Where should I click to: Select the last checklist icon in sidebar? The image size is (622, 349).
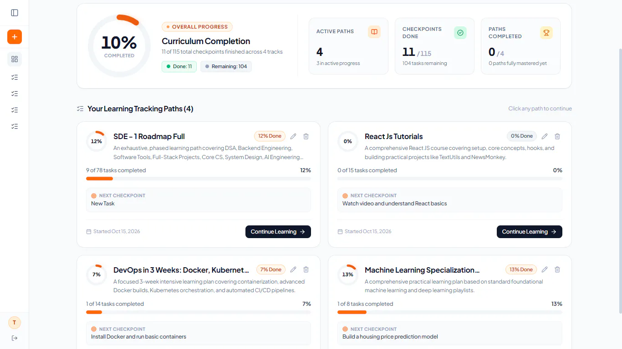tap(15, 126)
